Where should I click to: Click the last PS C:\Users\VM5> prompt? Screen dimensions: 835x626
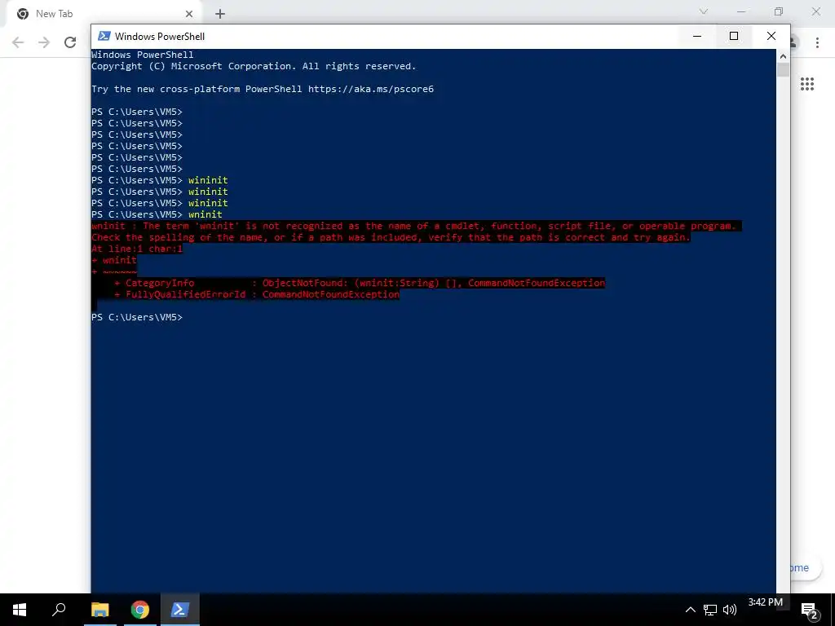[x=136, y=317]
